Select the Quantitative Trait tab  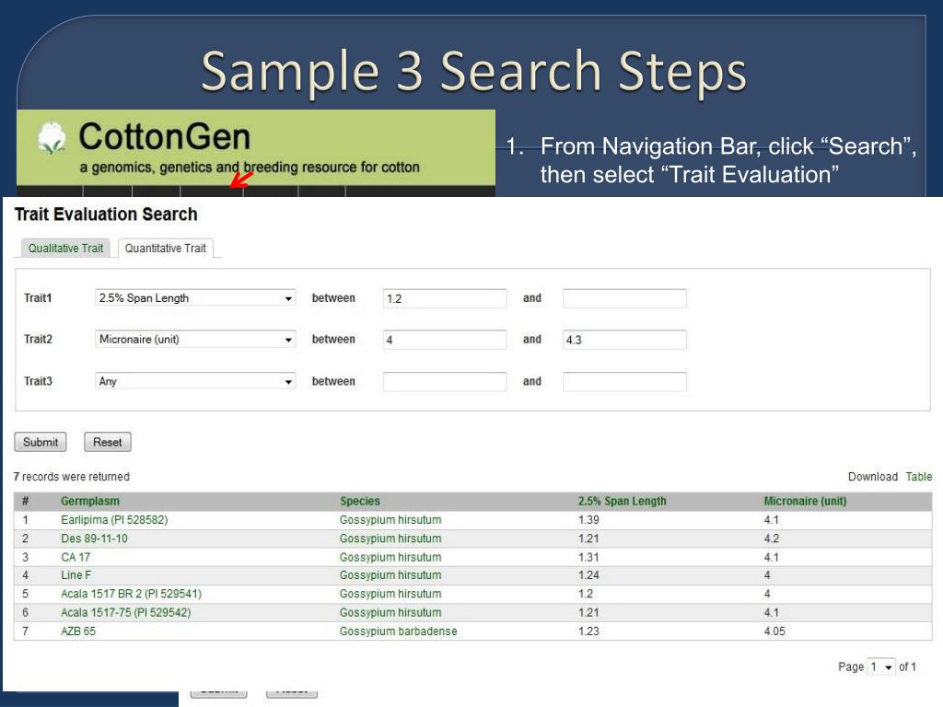(x=166, y=249)
